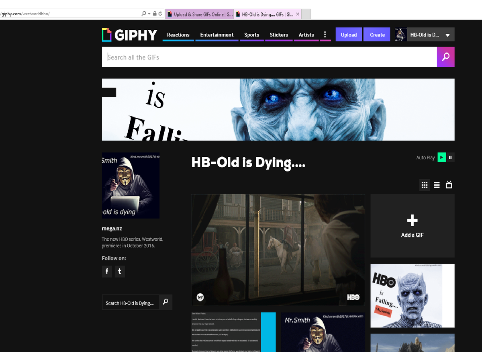Open a new browser tab
This screenshot has width=482, height=352.
(x=306, y=14)
